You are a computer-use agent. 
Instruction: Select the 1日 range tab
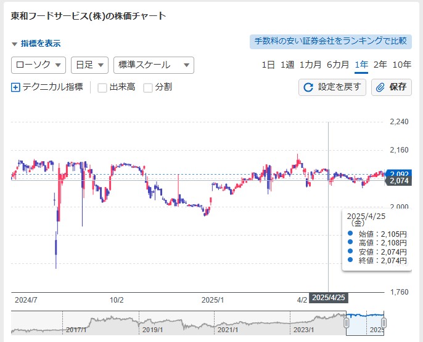(x=268, y=65)
